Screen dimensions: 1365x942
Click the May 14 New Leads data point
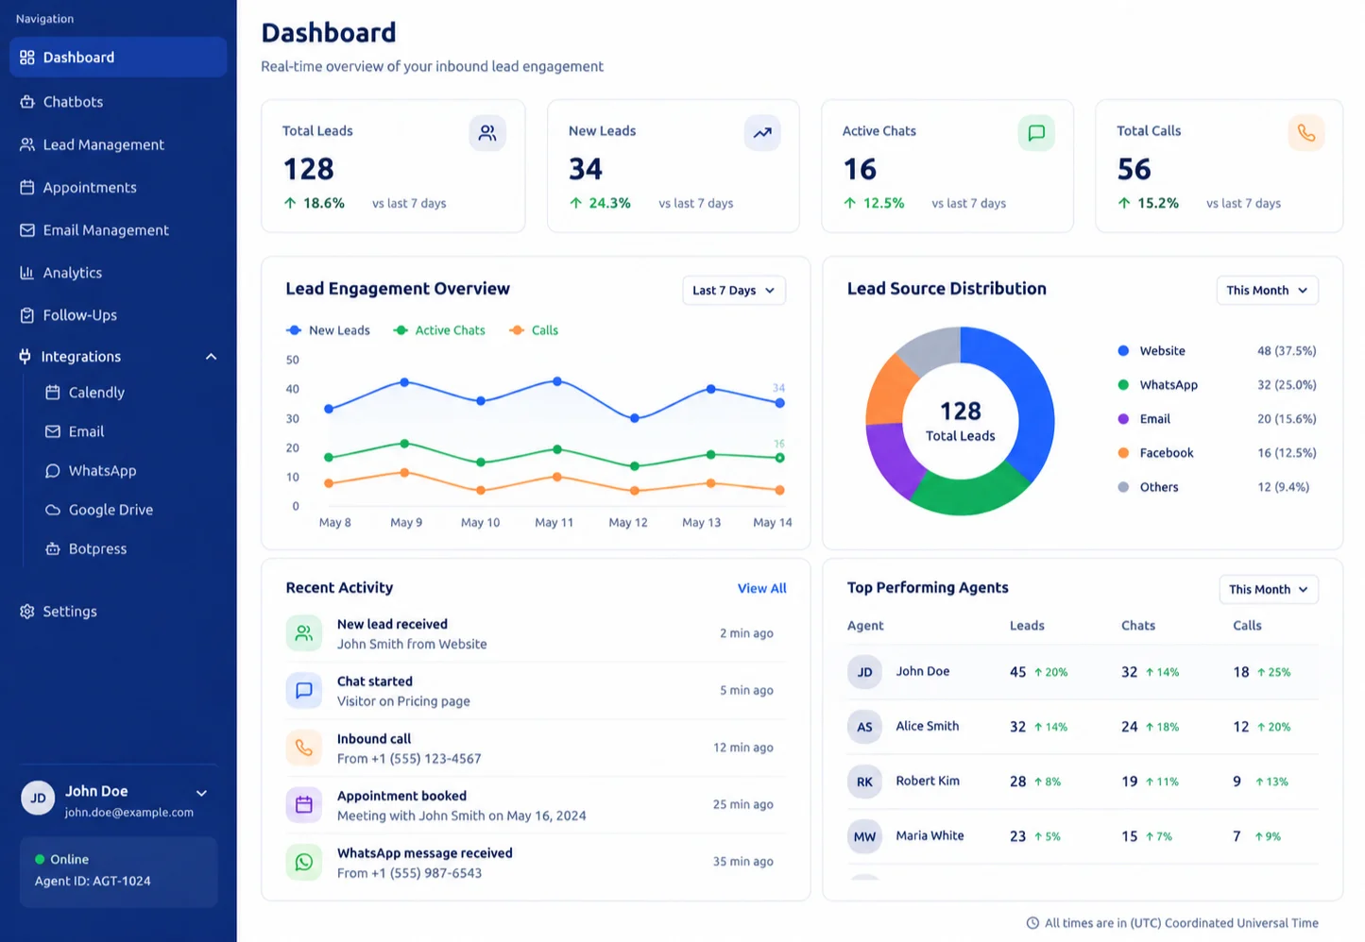780,403
